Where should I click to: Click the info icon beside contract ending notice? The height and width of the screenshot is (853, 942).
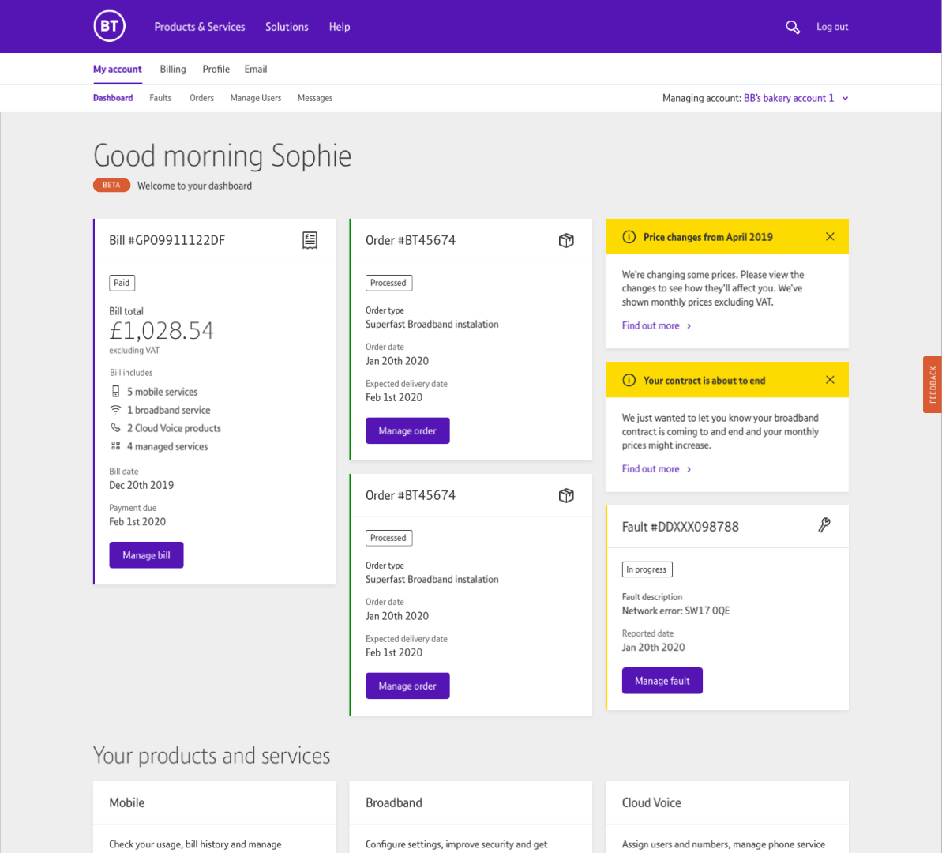(x=629, y=380)
